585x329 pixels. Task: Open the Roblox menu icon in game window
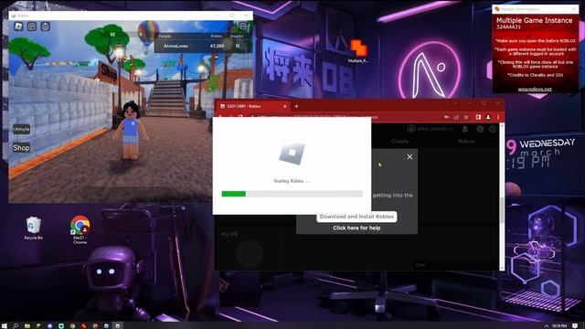18,27
